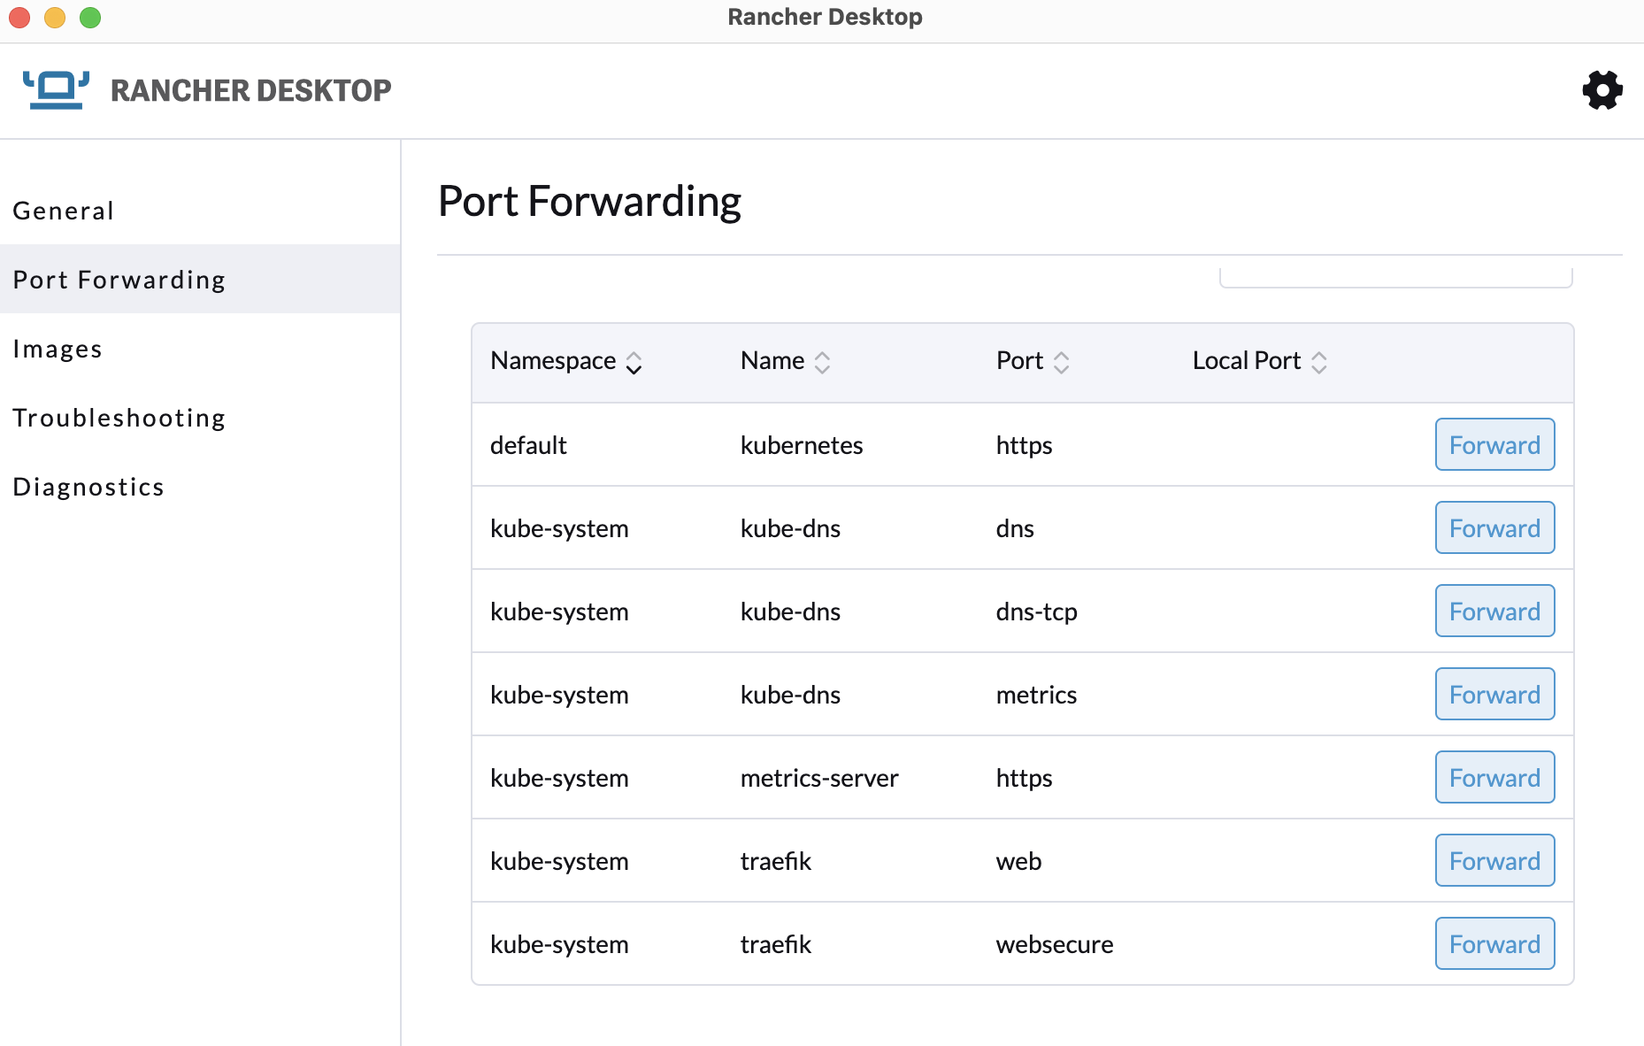Sort table by Namespace column arrows

click(x=634, y=363)
